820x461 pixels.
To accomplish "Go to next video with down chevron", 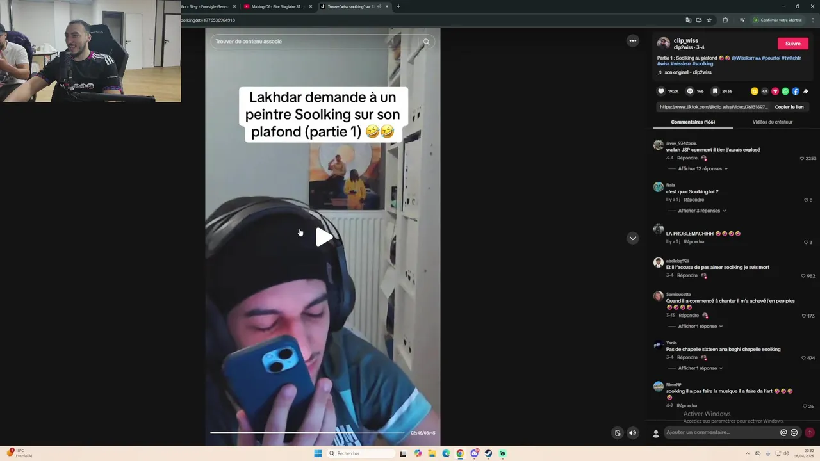I will pos(633,238).
